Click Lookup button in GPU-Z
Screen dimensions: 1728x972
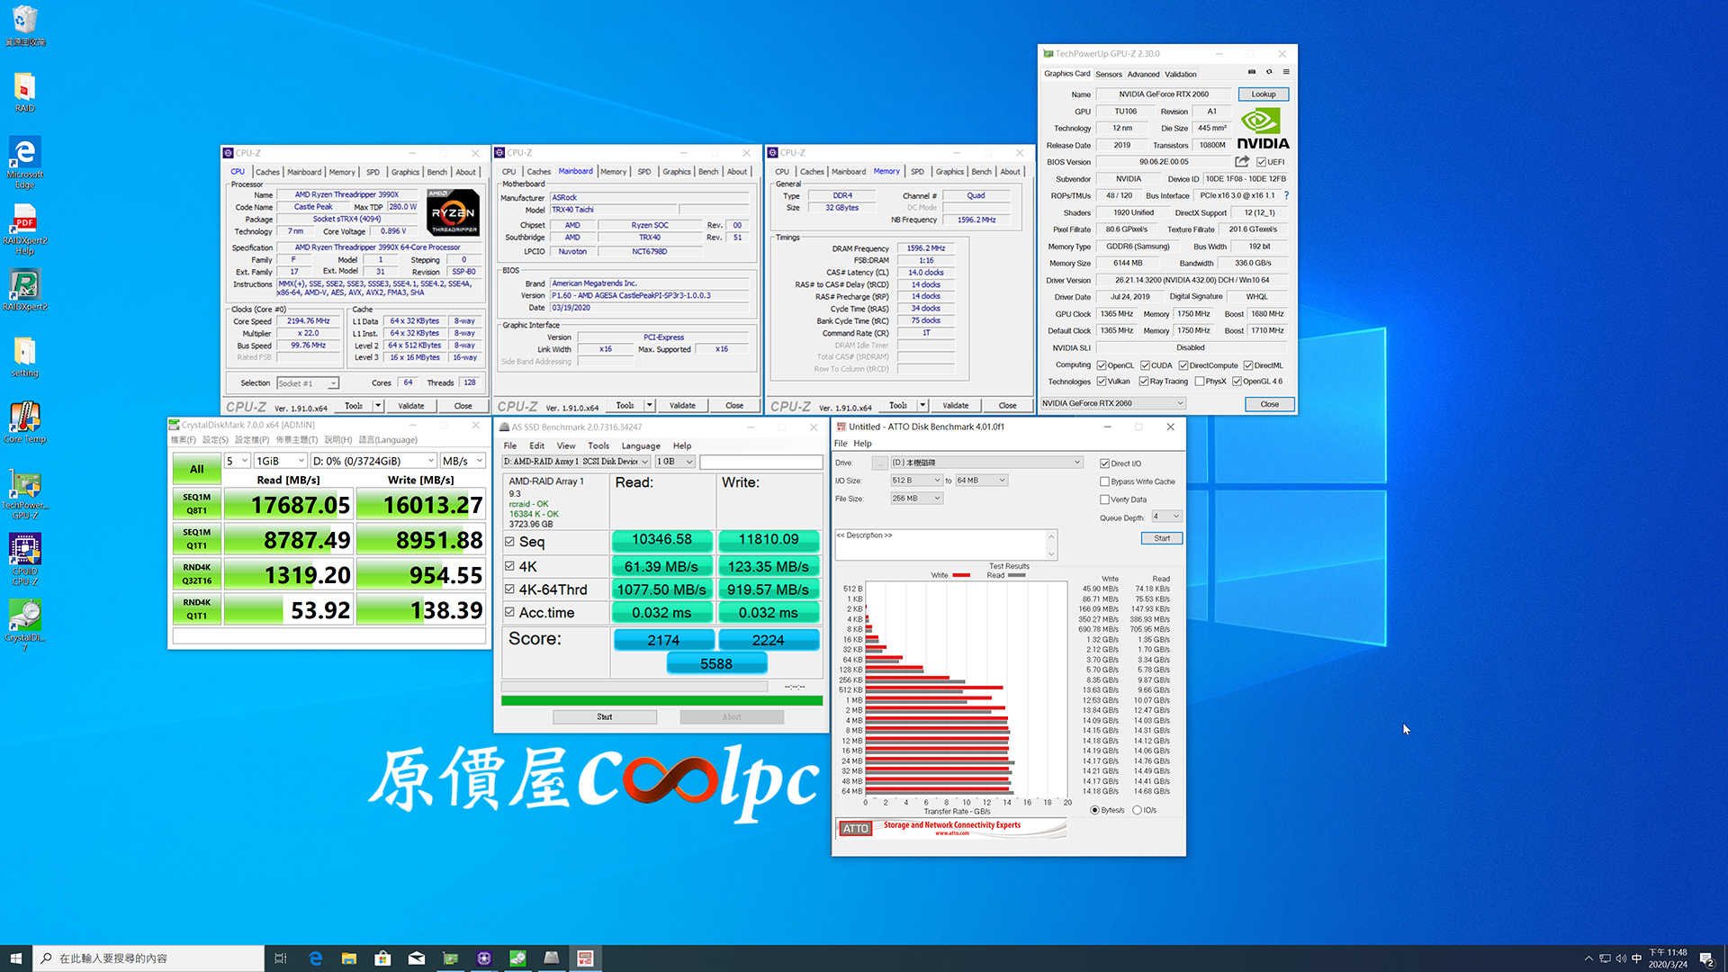1264,94
